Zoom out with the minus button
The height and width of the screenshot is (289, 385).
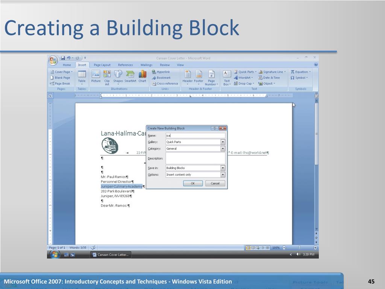point(284,248)
